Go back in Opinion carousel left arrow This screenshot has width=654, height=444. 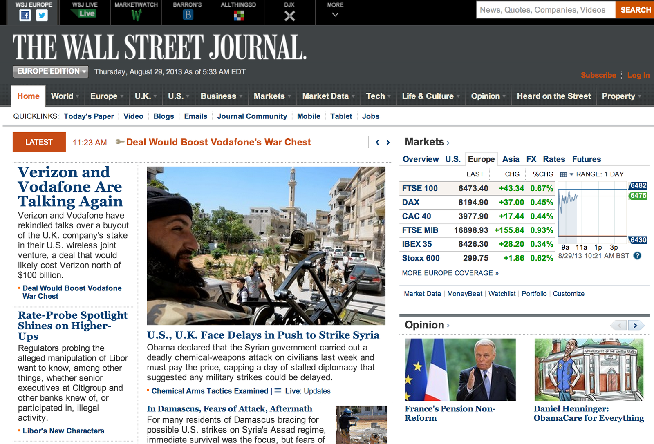point(619,326)
